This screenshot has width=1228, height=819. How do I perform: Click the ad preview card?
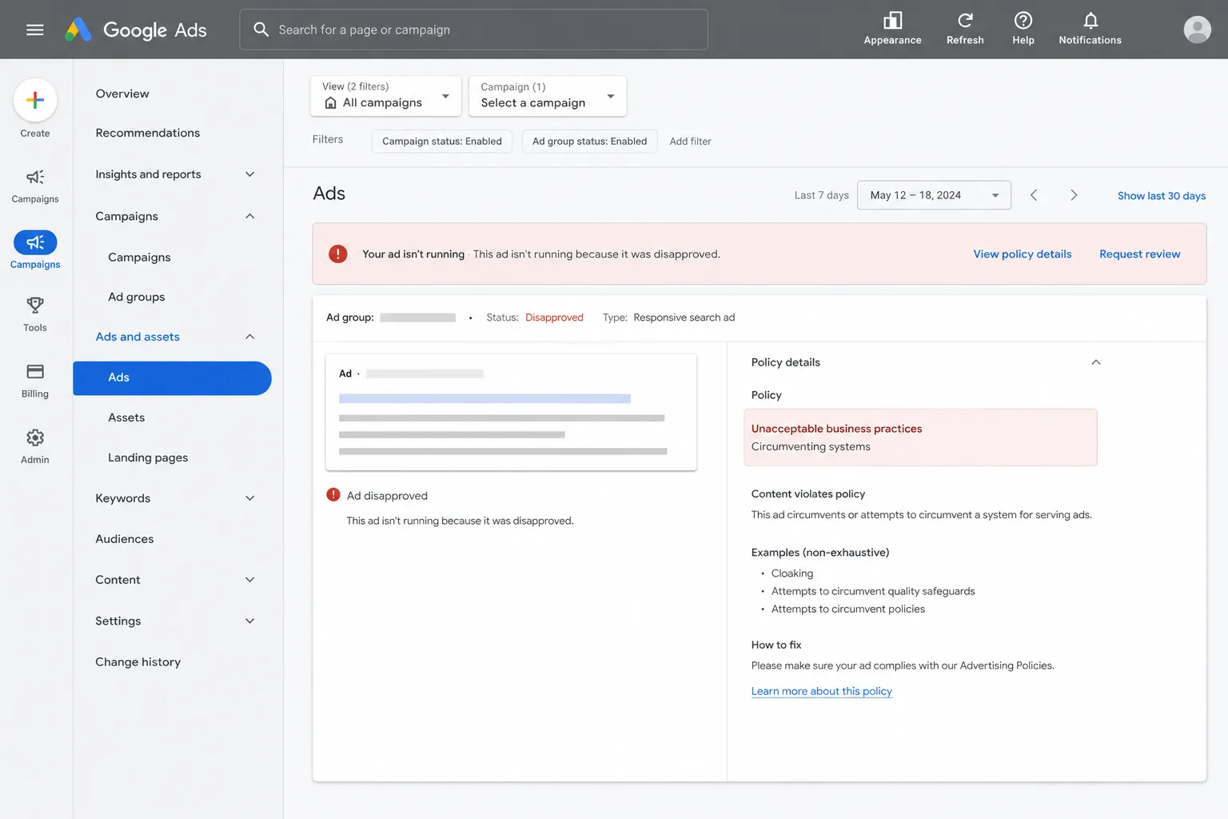(511, 412)
